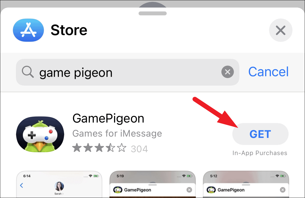Image resolution: width=305 pixels, height=198 pixels.
Task: Clear the game pigeon search text
Action: pos(227,72)
